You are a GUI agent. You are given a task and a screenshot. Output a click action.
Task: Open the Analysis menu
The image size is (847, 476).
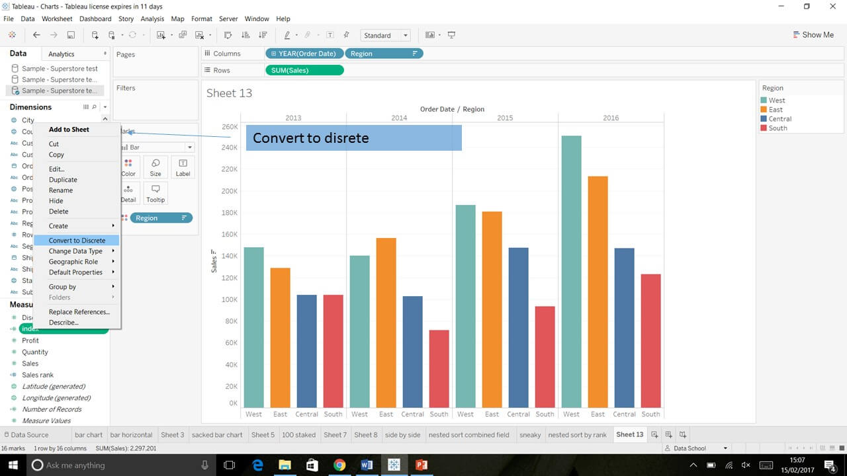pyautogui.click(x=152, y=19)
